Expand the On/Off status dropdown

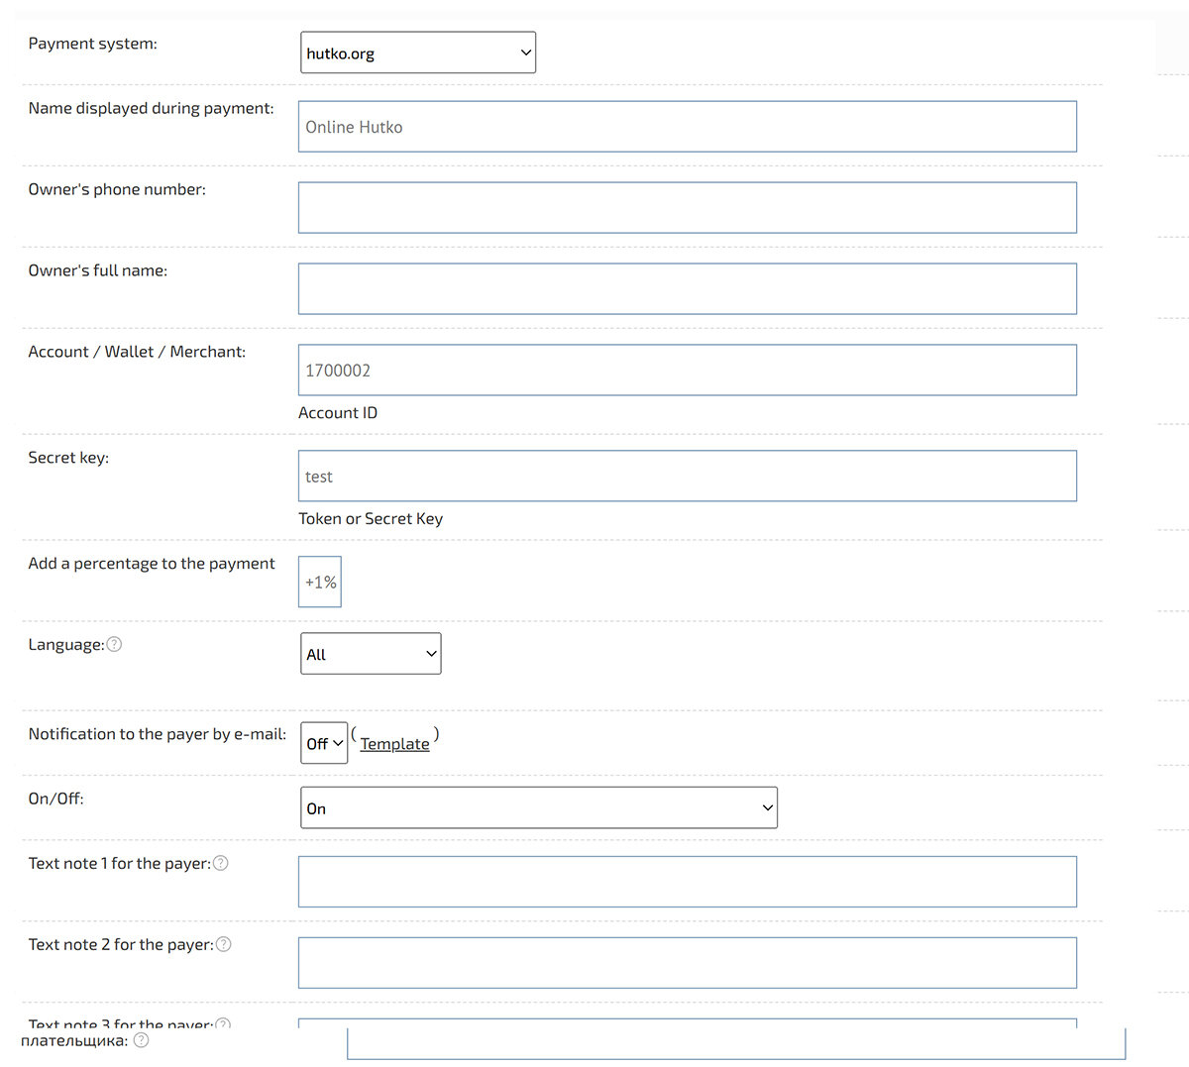pyautogui.click(x=538, y=808)
